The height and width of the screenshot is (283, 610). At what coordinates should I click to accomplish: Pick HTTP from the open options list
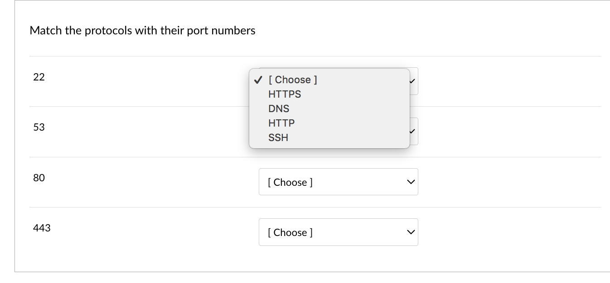coord(281,123)
